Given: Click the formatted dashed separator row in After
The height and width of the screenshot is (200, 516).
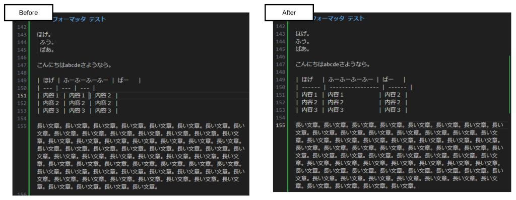Looking at the screenshot, I should click(354, 88).
